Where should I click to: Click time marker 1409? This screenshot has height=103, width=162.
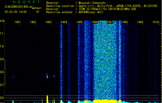[x=140, y=22]
